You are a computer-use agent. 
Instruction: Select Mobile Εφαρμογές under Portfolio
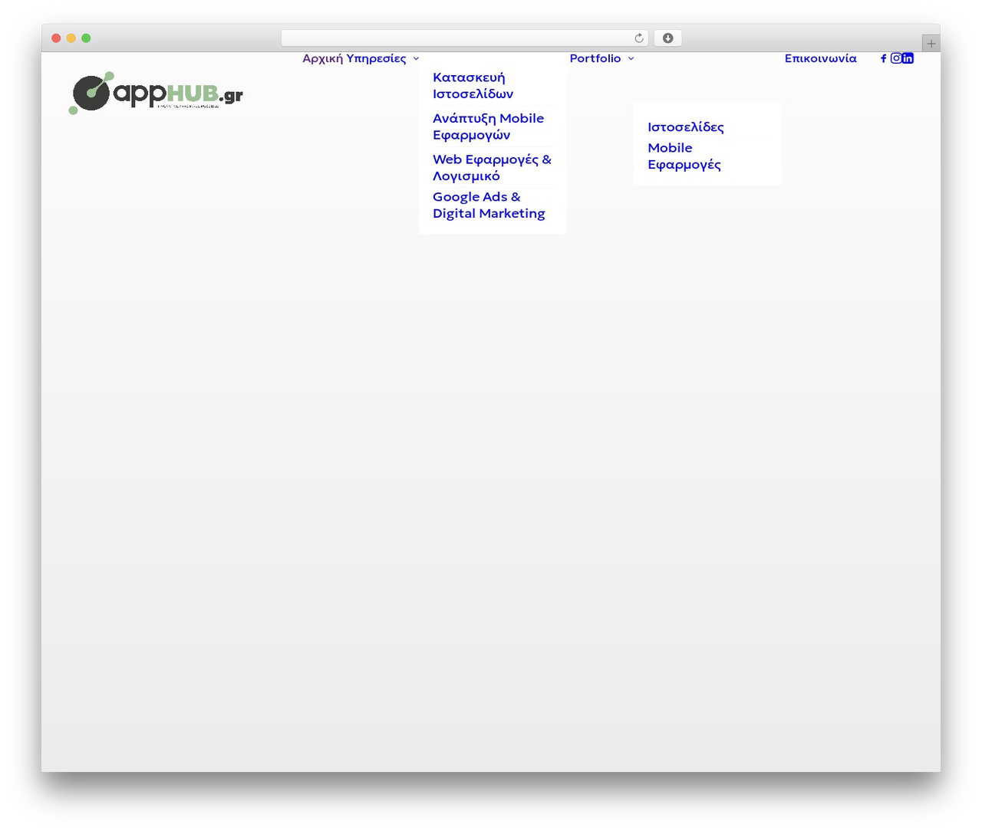click(x=684, y=156)
